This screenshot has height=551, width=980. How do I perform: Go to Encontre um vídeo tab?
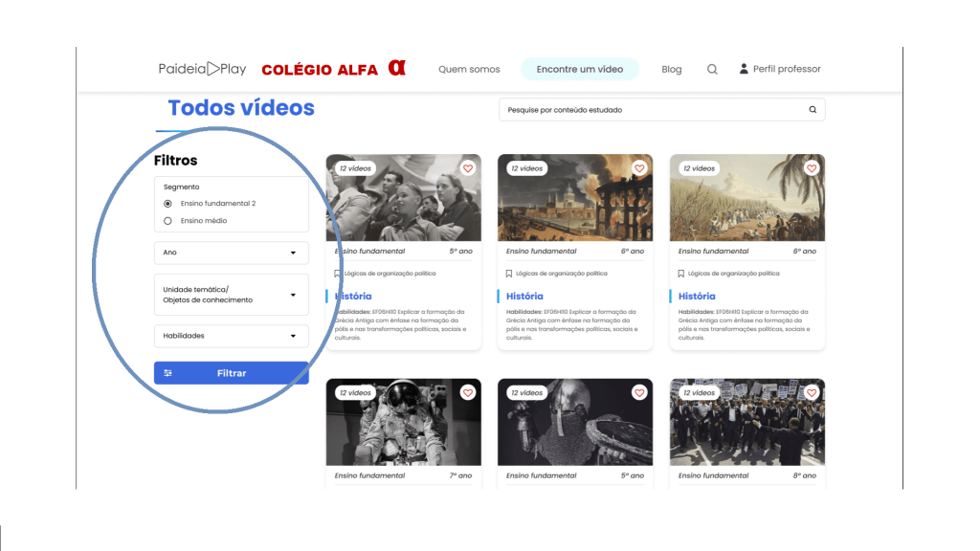coord(579,69)
